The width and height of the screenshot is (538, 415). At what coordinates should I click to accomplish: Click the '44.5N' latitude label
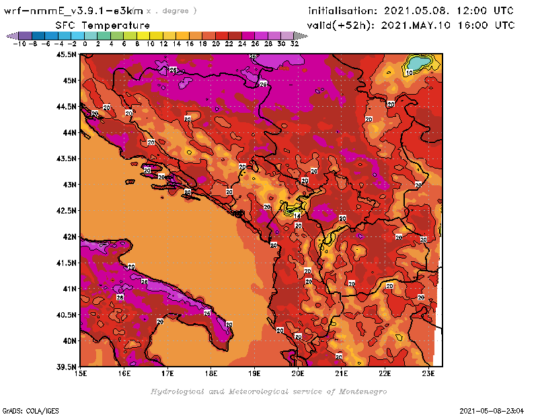pos(66,107)
